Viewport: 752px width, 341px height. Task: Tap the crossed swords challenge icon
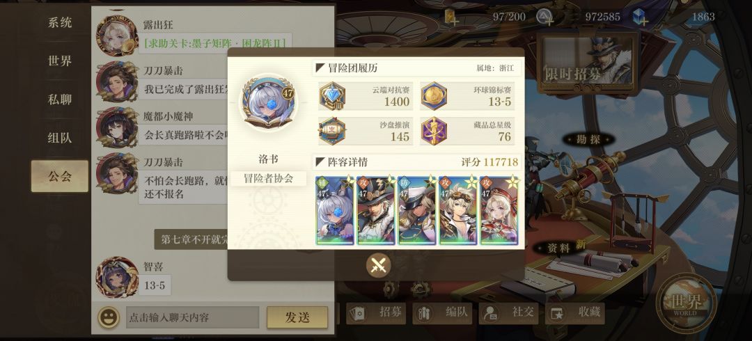click(378, 265)
